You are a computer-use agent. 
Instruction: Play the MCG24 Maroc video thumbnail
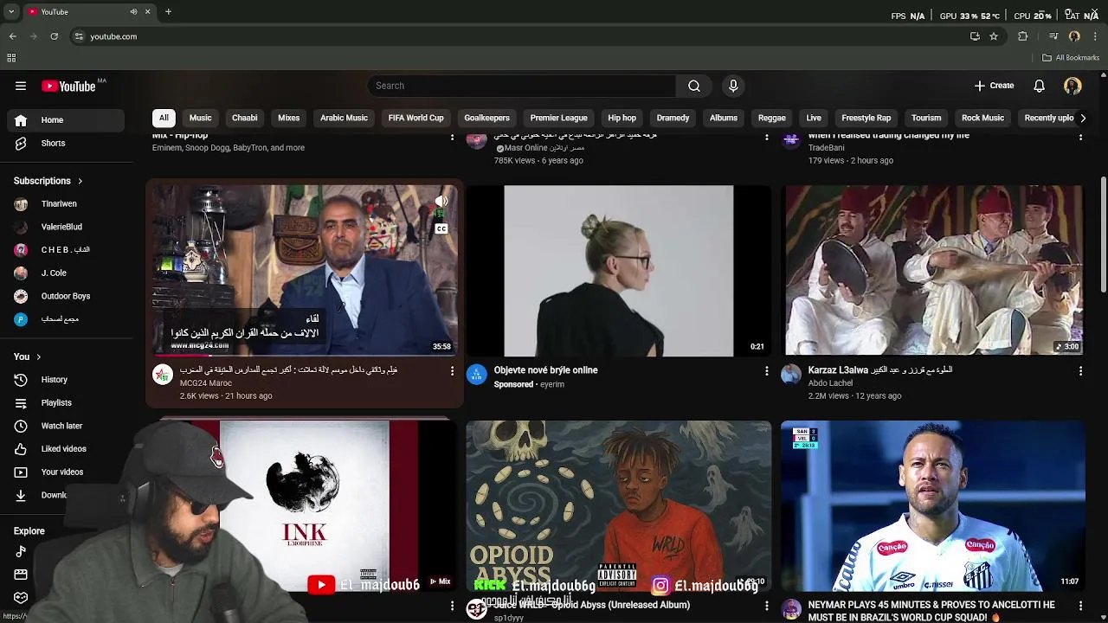pyautogui.click(x=305, y=270)
